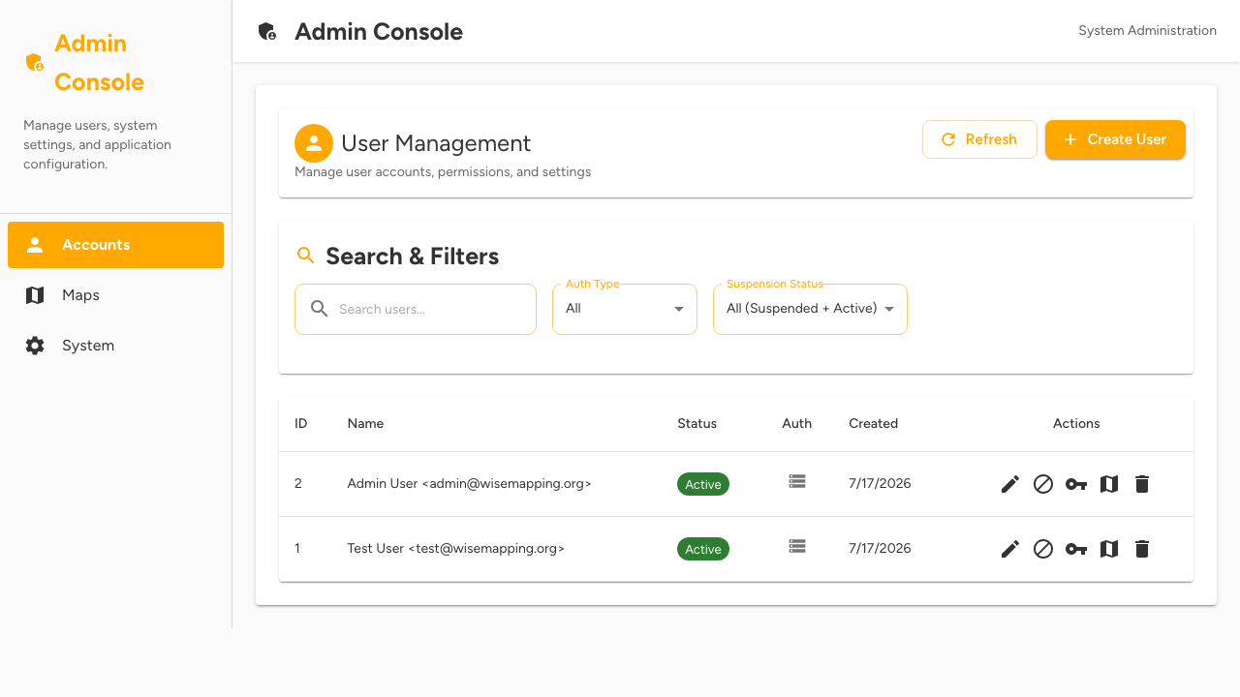1240x697 pixels.
Task: Change password for Admin User via key icon
Action: pyautogui.click(x=1076, y=484)
